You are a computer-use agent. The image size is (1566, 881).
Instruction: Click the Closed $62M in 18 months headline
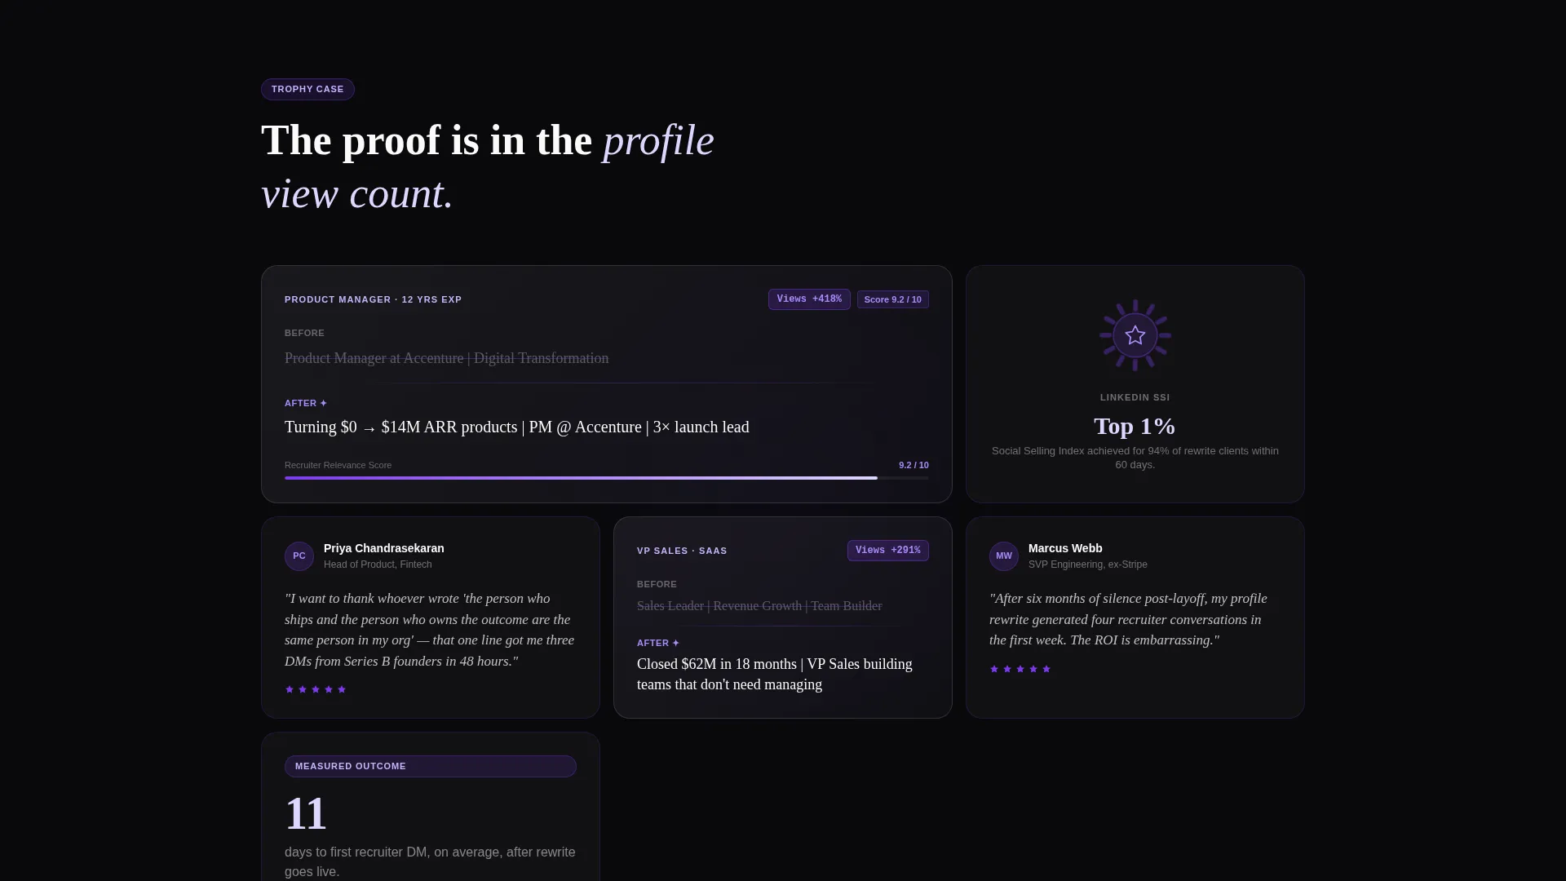pos(775,675)
